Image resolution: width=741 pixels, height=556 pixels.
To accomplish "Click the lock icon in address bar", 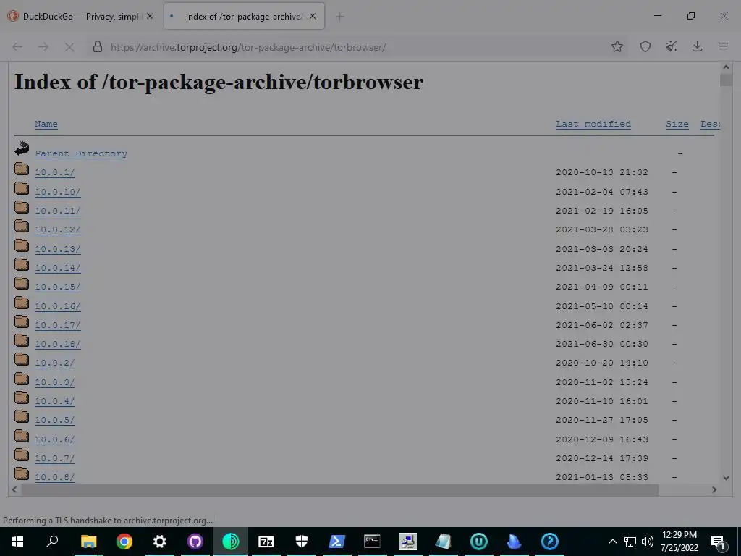I will coord(98,46).
